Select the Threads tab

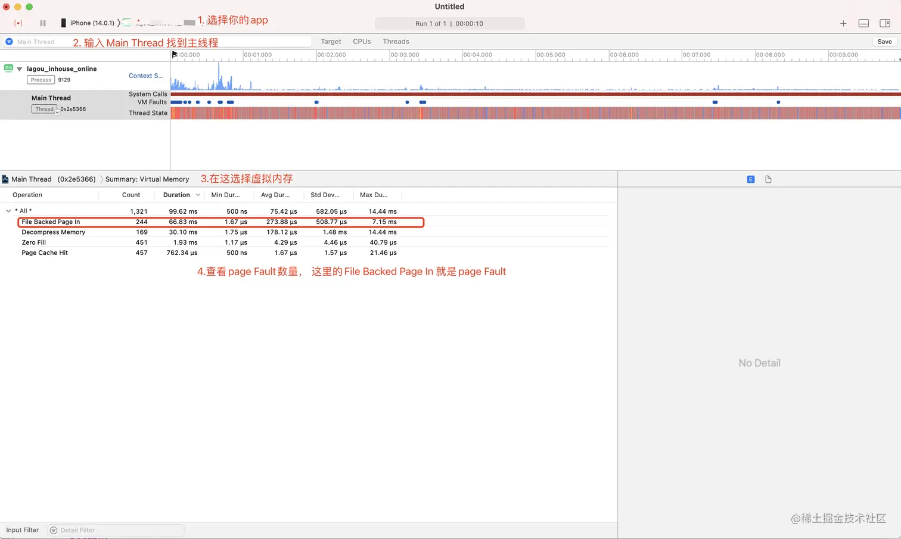coord(396,42)
